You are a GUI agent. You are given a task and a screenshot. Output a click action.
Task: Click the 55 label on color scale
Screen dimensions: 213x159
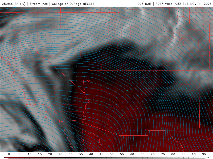coord(122,154)
